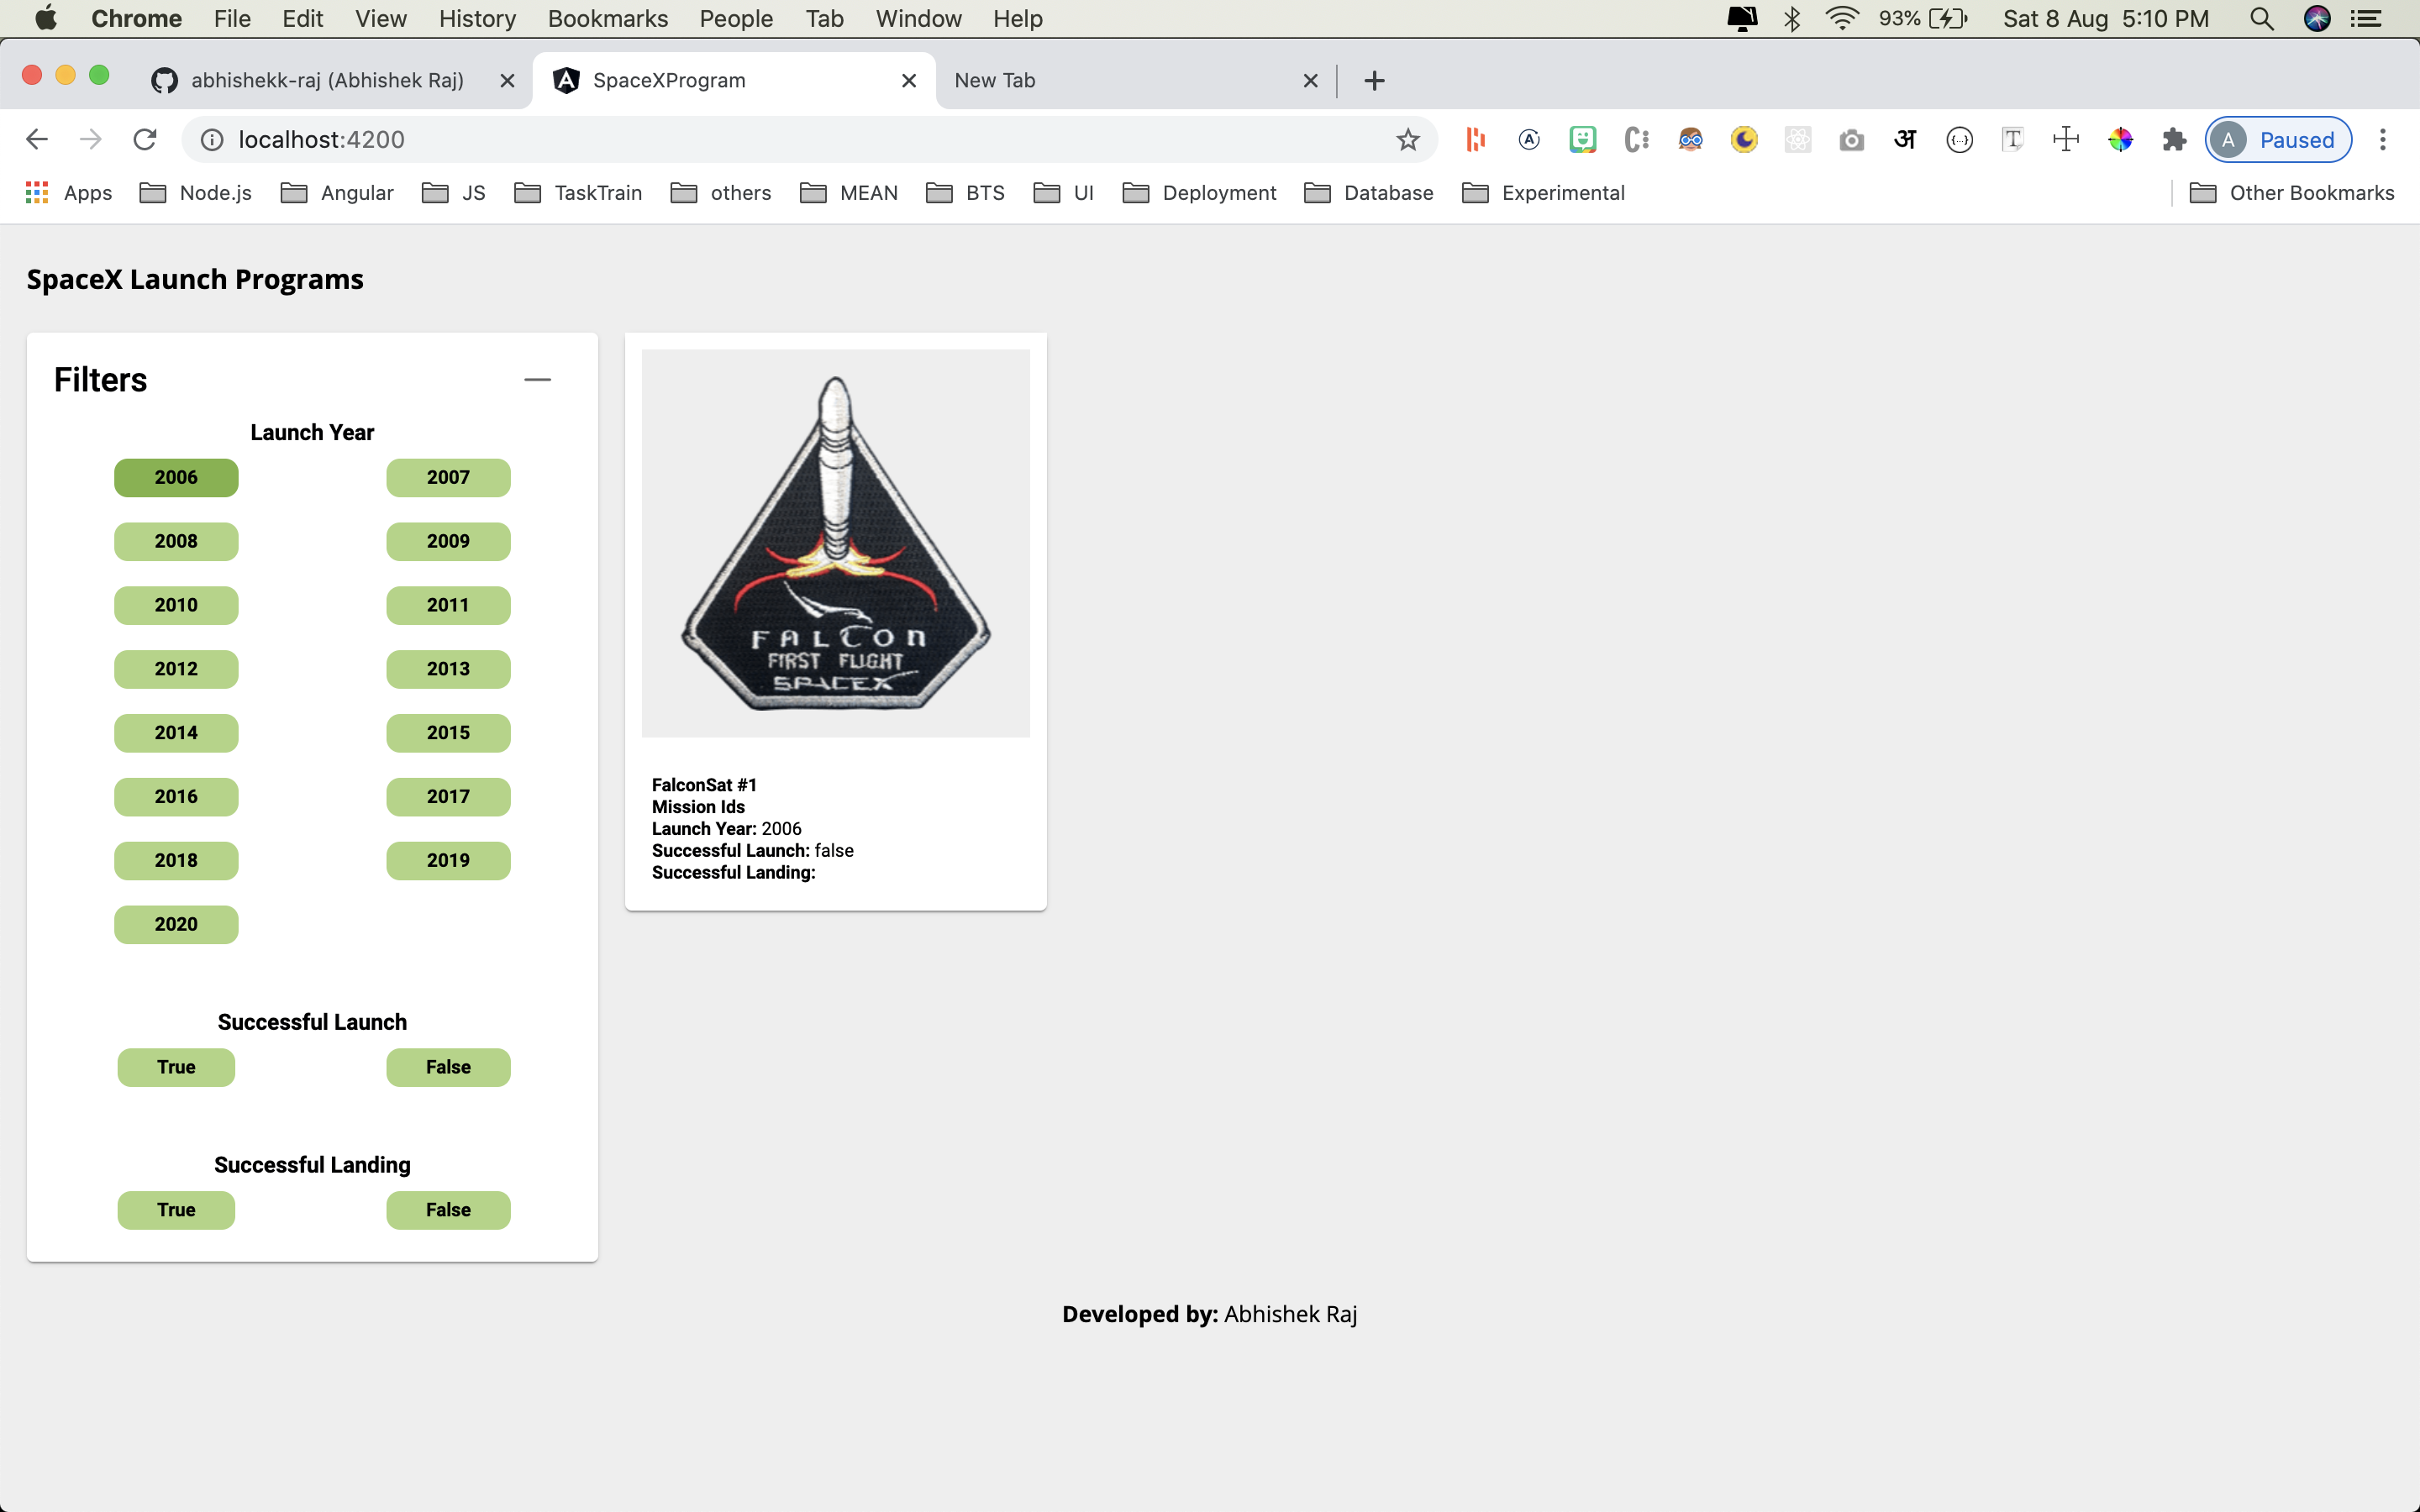Viewport: 2420px width, 1512px height.
Task: Toggle the 2007 launch year filter
Action: 448,478
